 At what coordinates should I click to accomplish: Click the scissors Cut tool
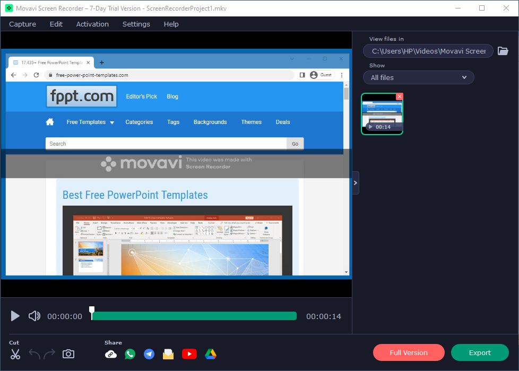pyautogui.click(x=15, y=354)
